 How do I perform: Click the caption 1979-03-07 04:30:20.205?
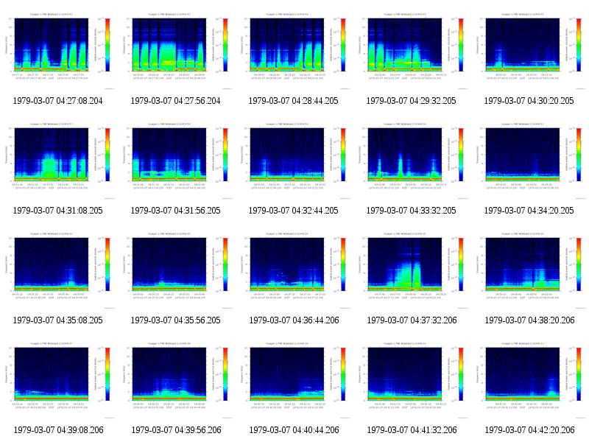point(529,101)
